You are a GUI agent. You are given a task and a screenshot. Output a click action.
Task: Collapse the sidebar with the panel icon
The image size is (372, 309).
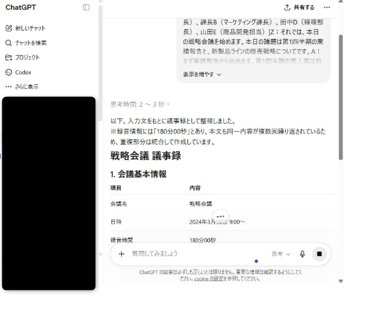tap(86, 8)
